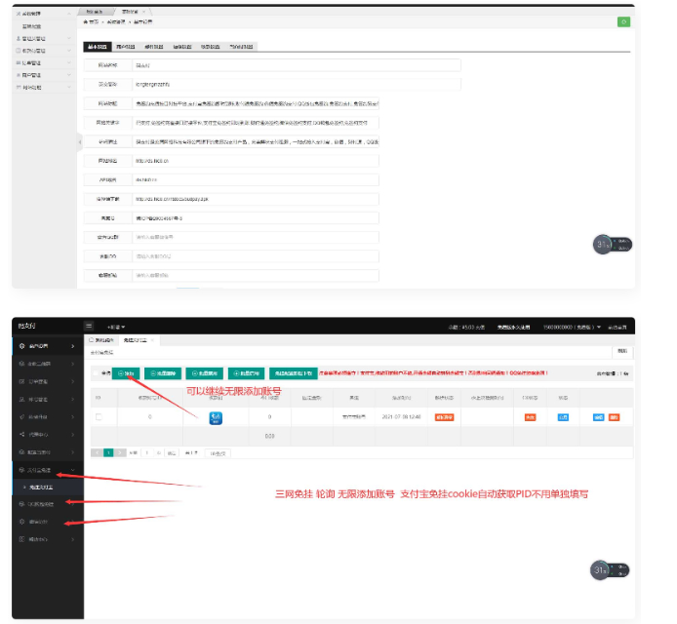The height and width of the screenshot is (624, 677).
Task: Check the checkbox in the first table row
Action: coord(98,416)
